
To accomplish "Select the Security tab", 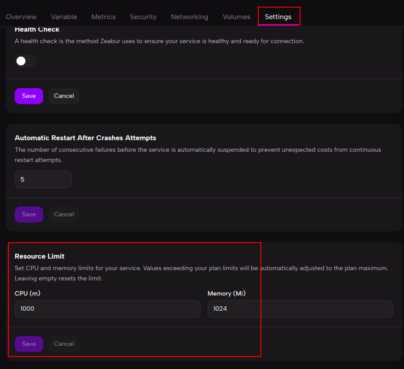I will pos(143,17).
